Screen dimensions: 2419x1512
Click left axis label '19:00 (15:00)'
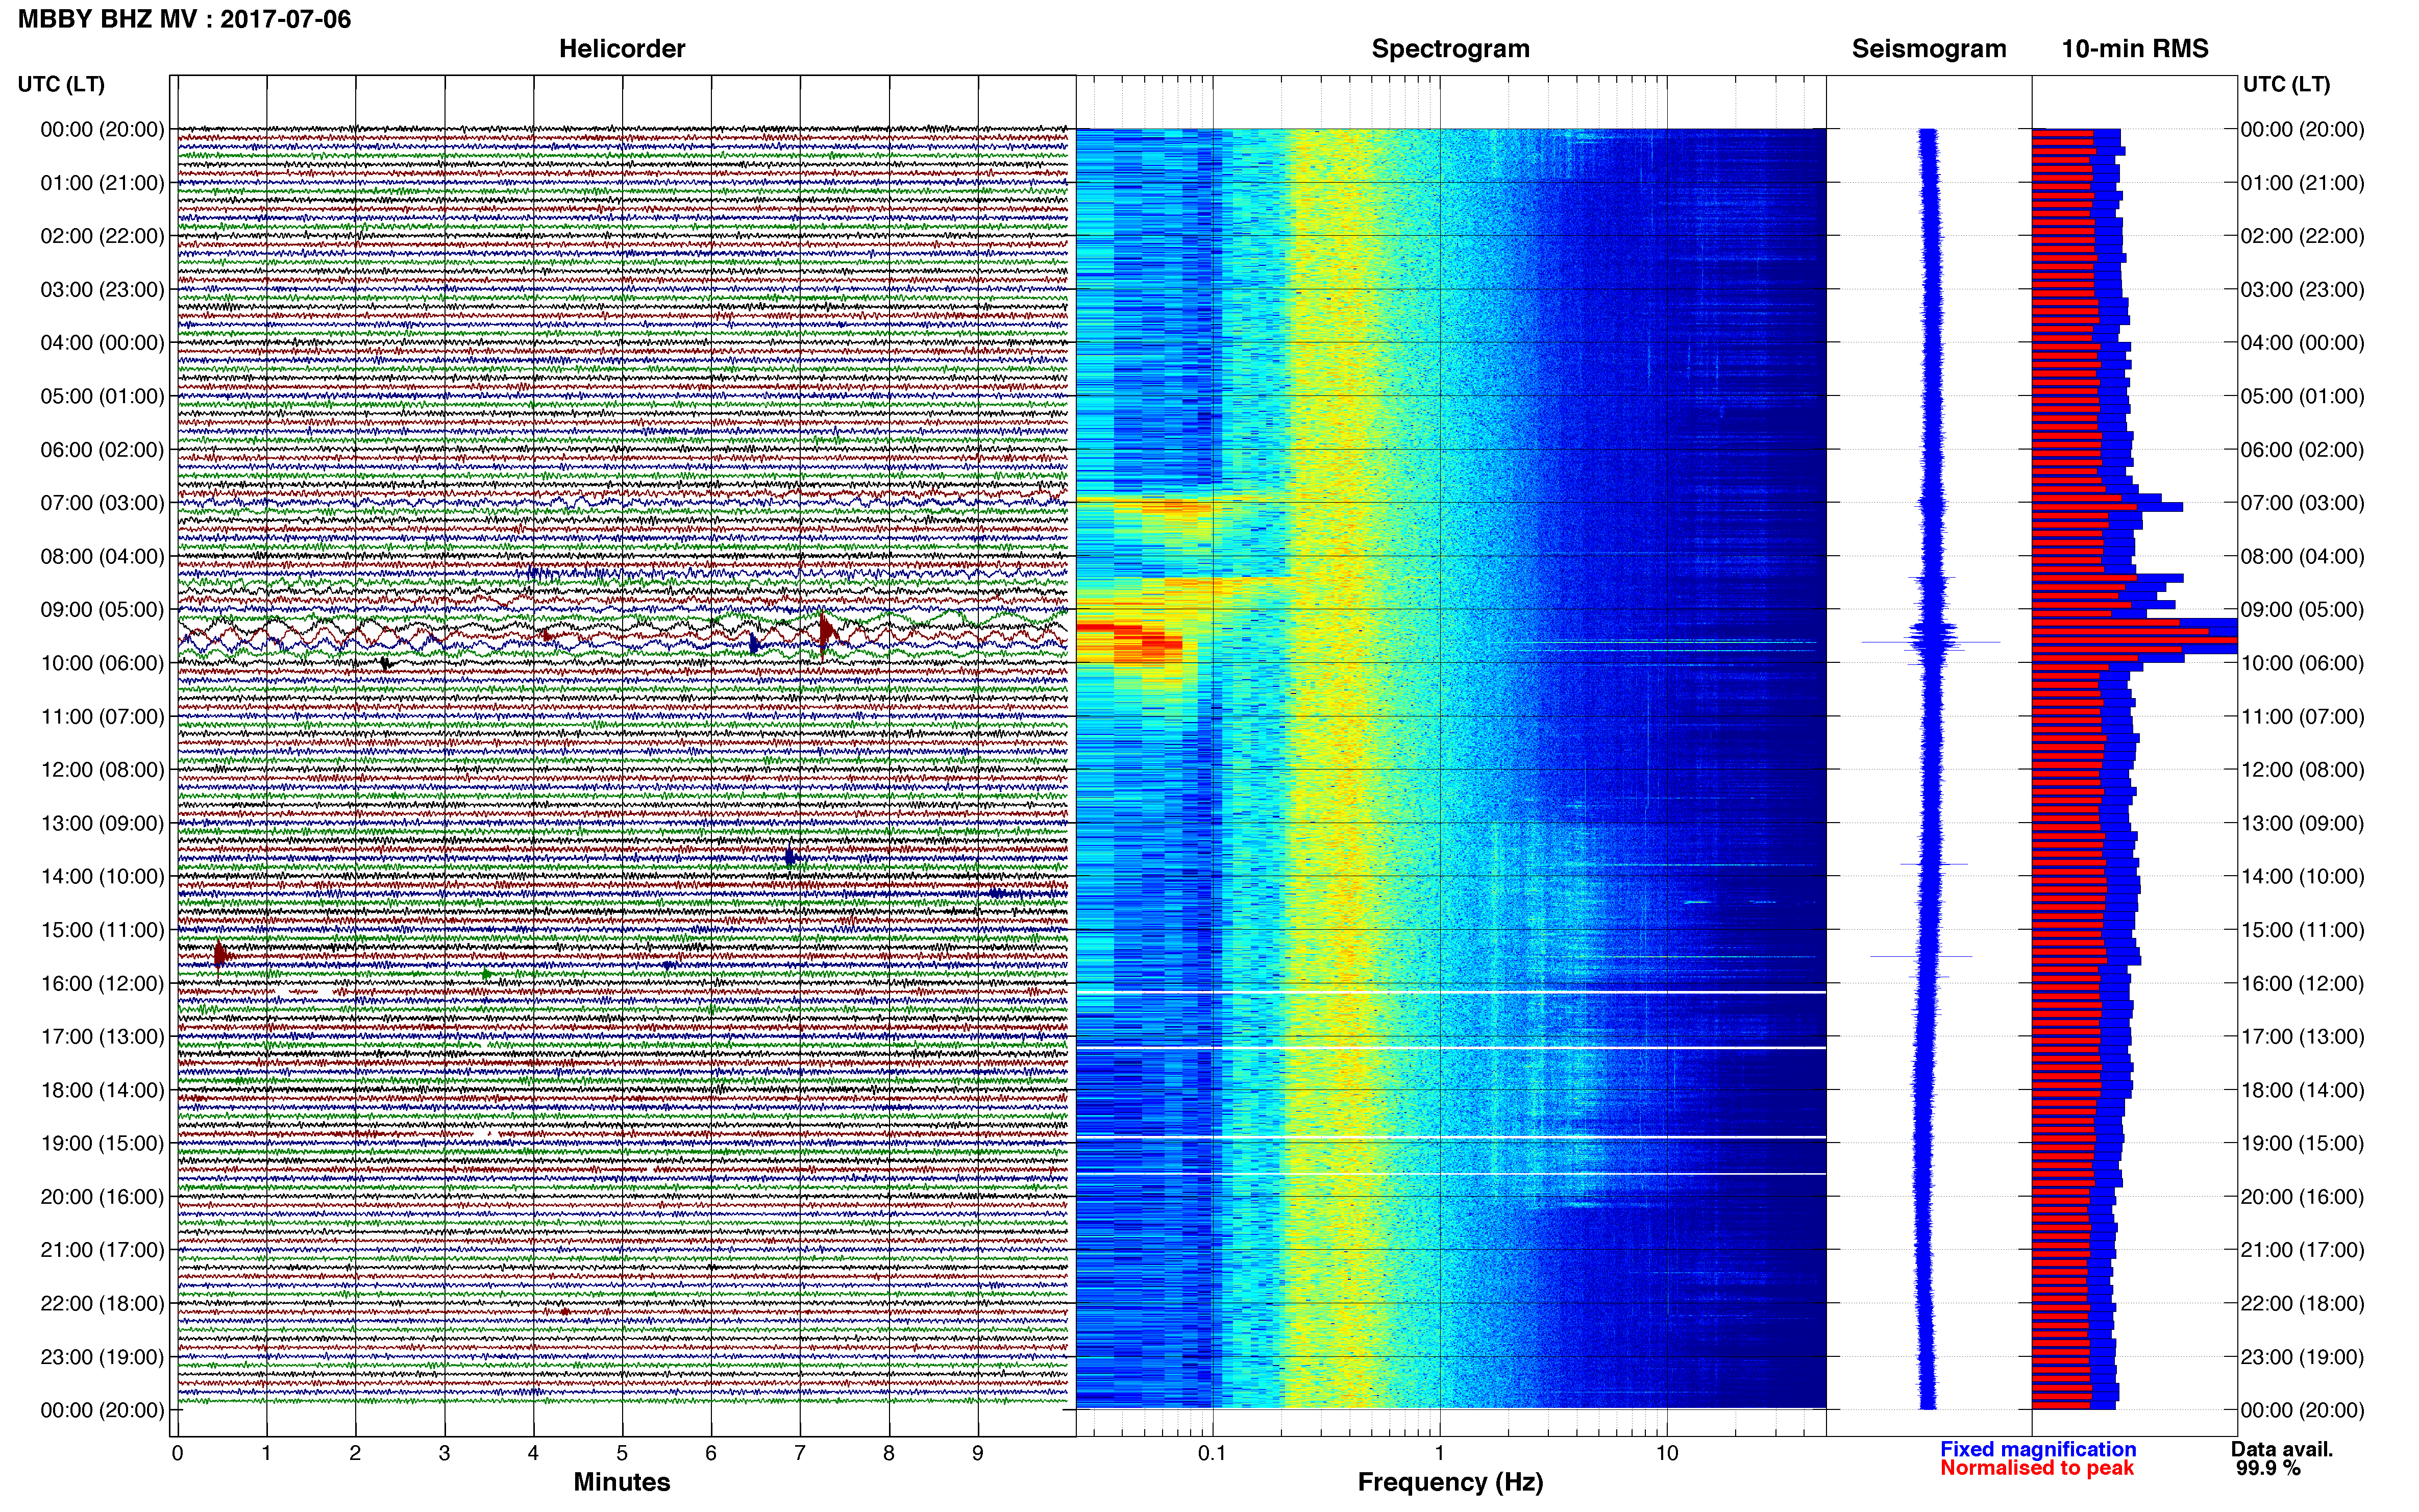pyautogui.click(x=102, y=1143)
